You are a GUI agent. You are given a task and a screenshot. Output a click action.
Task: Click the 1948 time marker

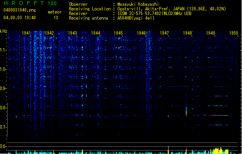[x=187, y=33]
